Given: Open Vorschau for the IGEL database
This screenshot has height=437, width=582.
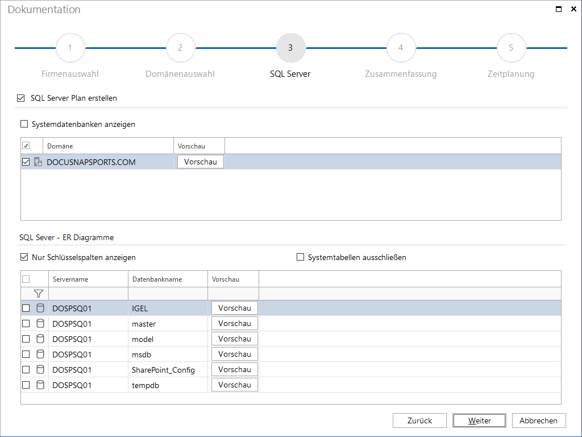Looking at the screenshot, I should coord(235,308).
